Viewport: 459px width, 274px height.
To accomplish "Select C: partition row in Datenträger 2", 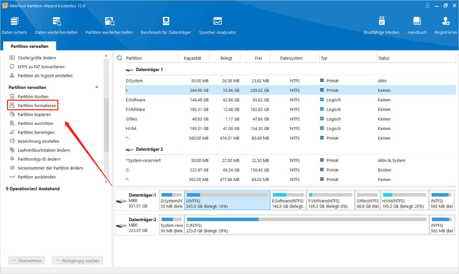I will 290,170.
